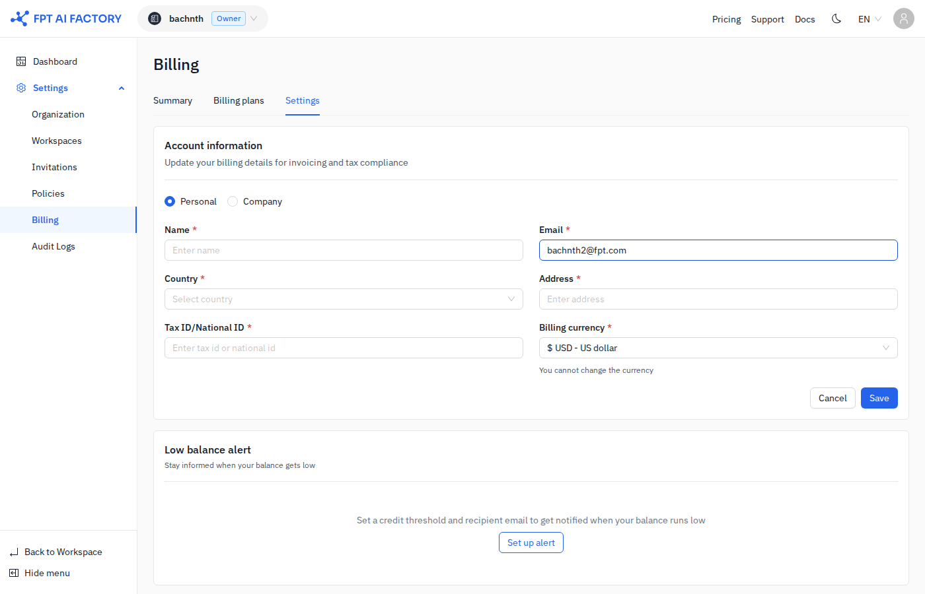Image resolution: width=925 pixels, height=594 pixels.
Task: Open Workspaces in the sidebar
Action: pyautogui.click(x=68, y=141)
